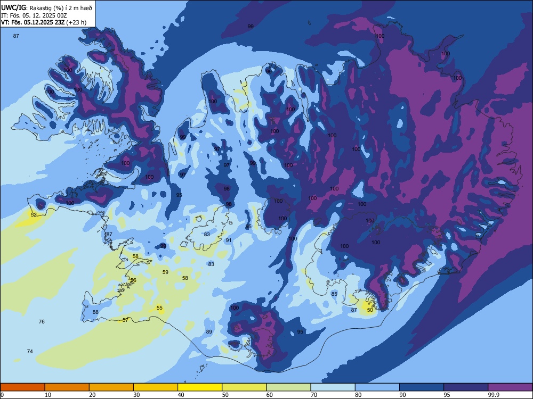
Task: Click the 'VT: Fös. 05.12.2025 23Z (+23 h)' line
Action: pyautogui.click(x=44, y=22)
